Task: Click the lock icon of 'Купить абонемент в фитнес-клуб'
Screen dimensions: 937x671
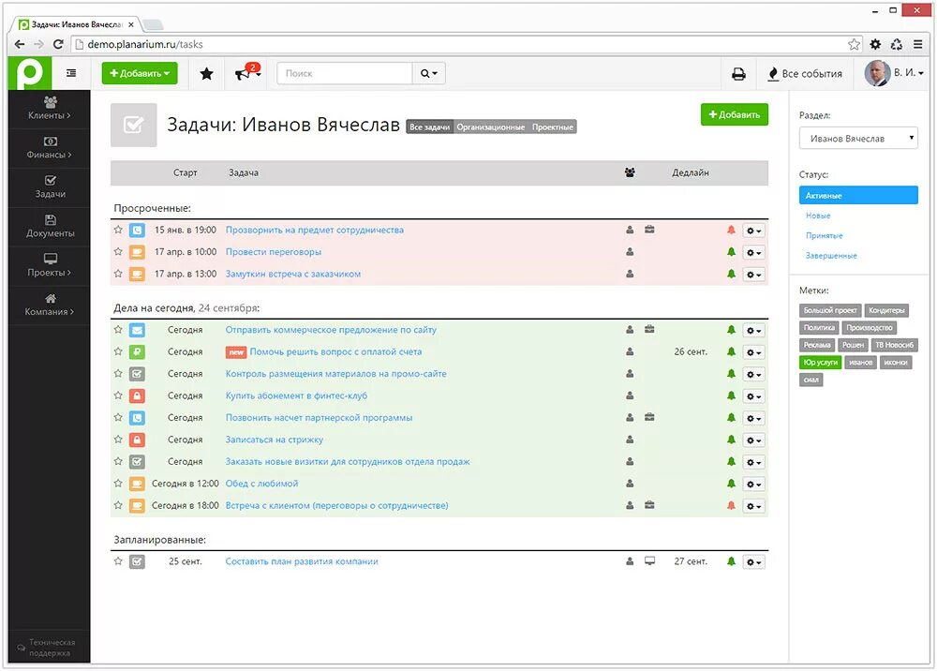Action: click(137, 395)
